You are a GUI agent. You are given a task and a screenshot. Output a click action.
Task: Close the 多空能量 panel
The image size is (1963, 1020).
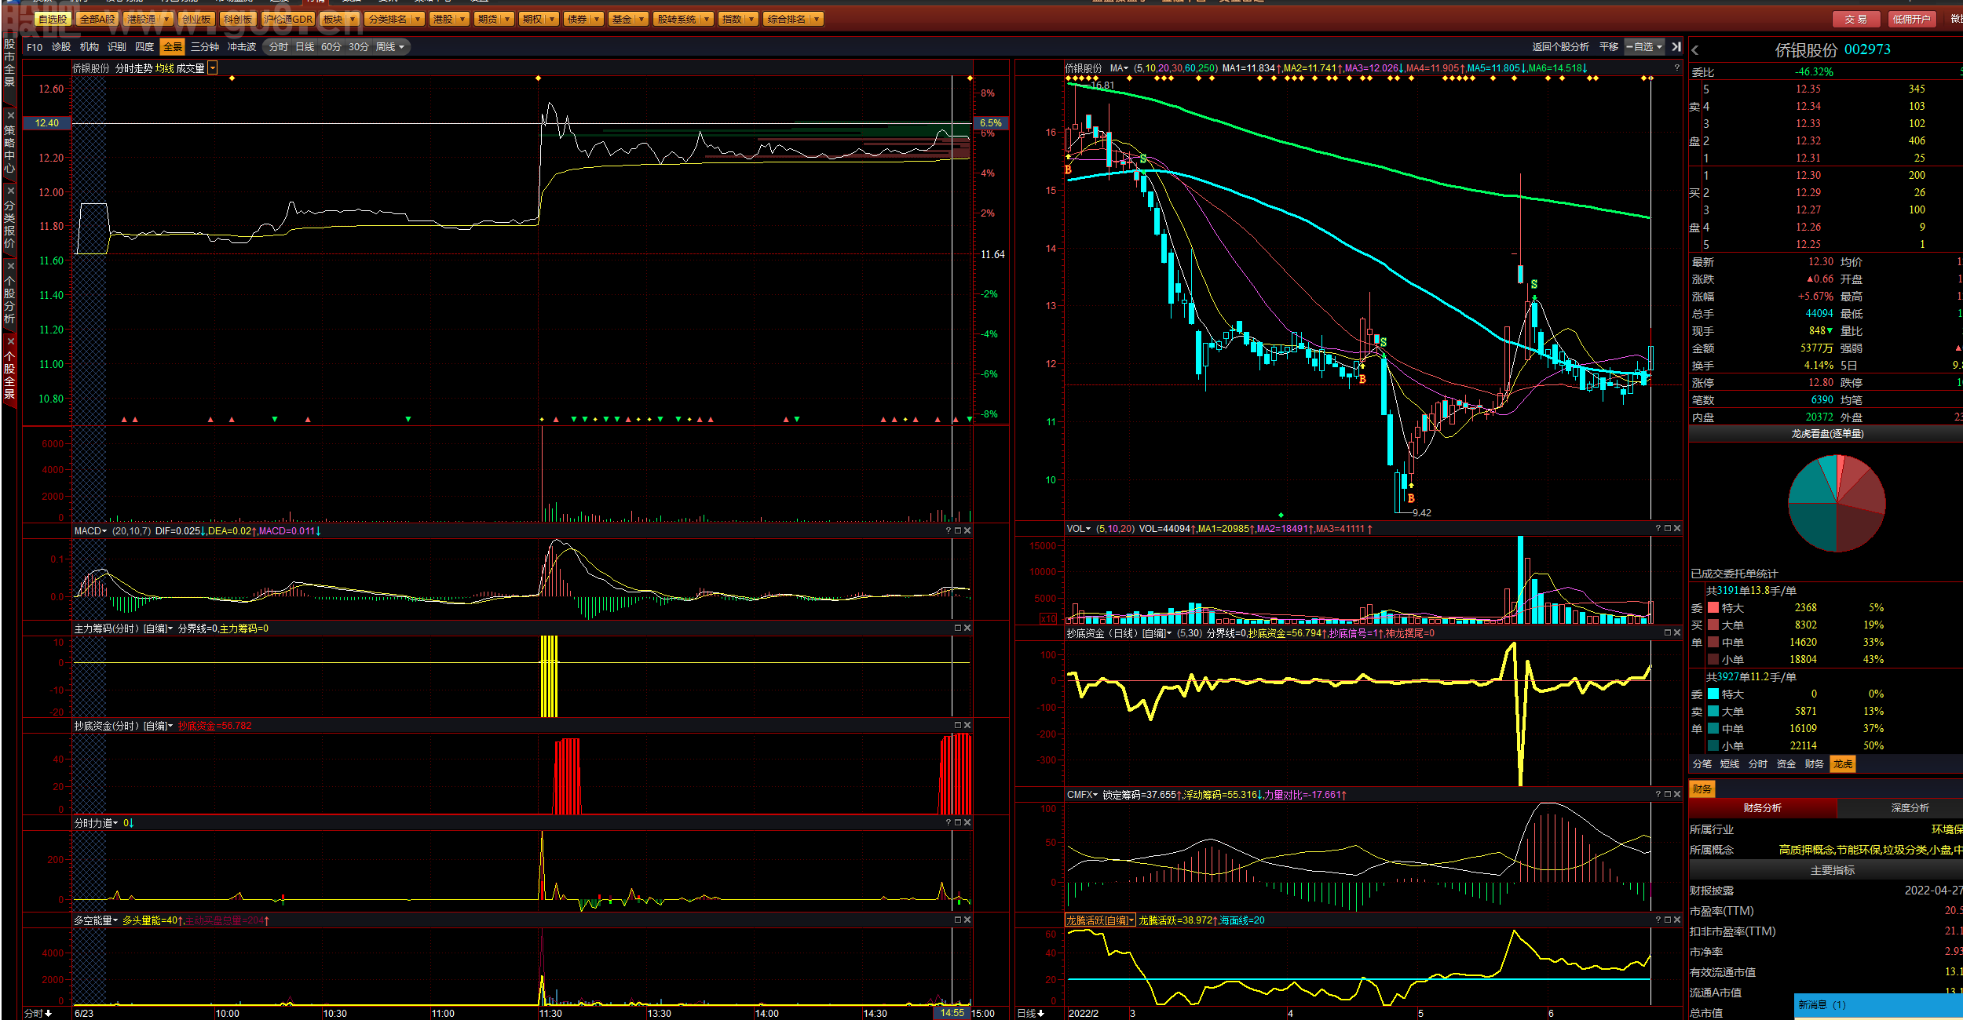coord(967,920)
